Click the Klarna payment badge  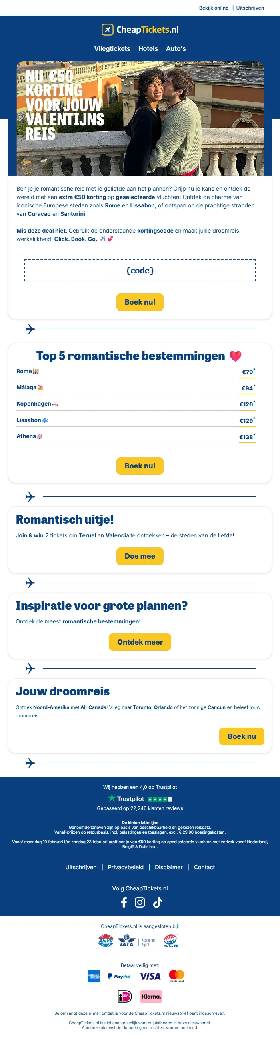coord(151,996)
